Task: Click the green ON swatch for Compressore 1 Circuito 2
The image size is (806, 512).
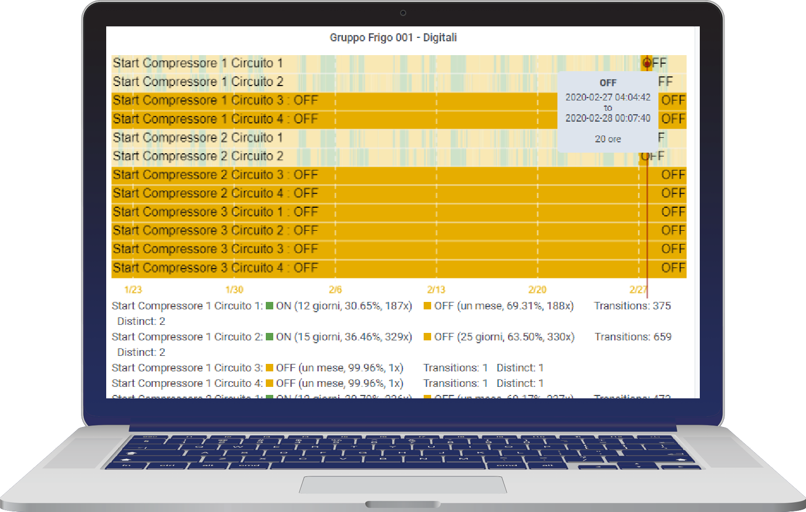Action: (269, 337)
